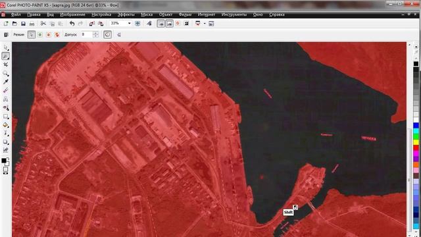This screenshot has height=237, width=421.
Task: Toggle mask marquee visibility
Action: point(161,24)
